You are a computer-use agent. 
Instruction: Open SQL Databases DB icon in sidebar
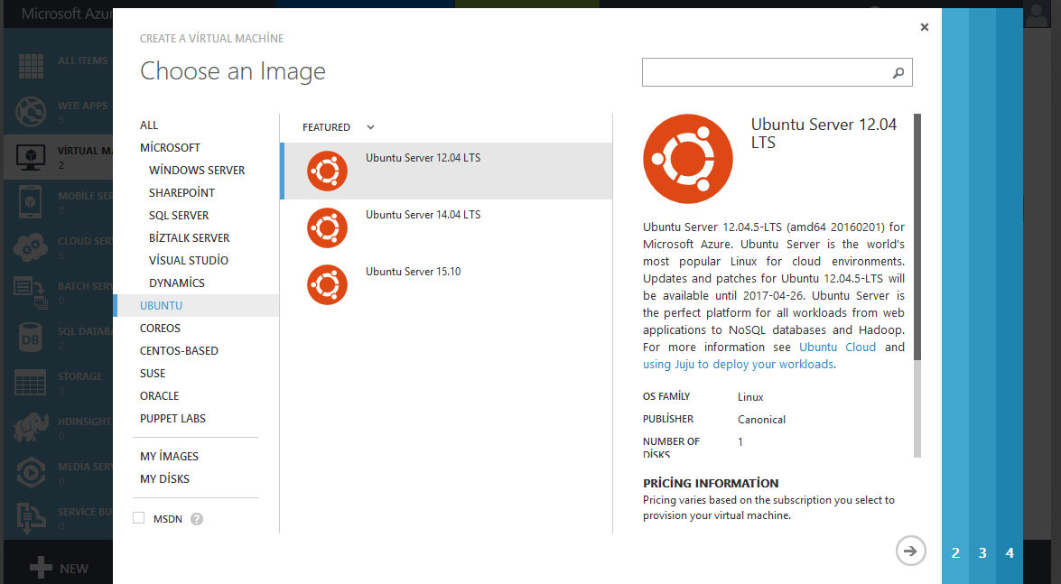pyautogui.click(x=31, y=338)
